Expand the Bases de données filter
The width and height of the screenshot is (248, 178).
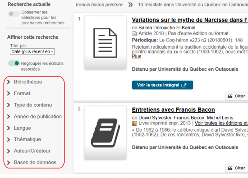click(32, 163)
